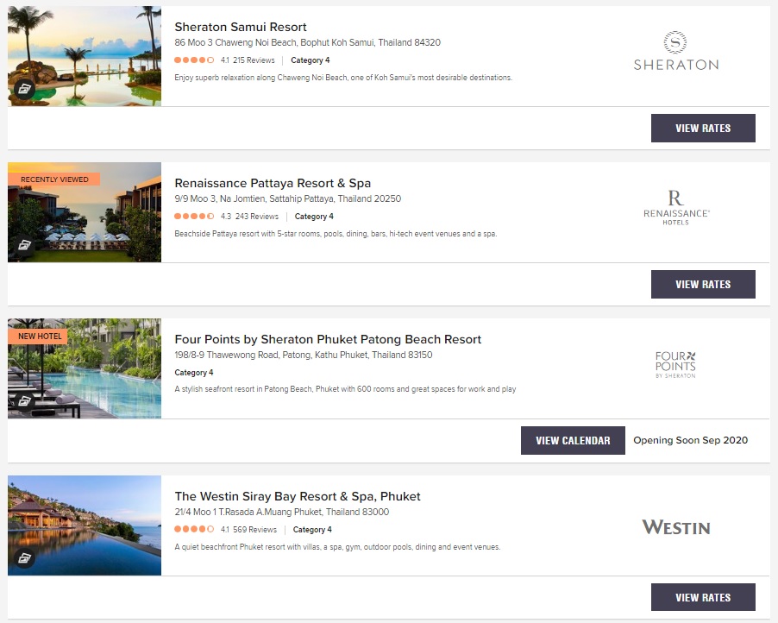Viewport: 778px width, 623px height.
Task: Read the 569 Reviews for Westin Siray Bay
Action: tap(255, 530)
